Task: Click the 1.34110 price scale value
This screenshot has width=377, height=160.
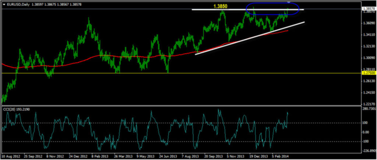Action: [x=369, y=35]
